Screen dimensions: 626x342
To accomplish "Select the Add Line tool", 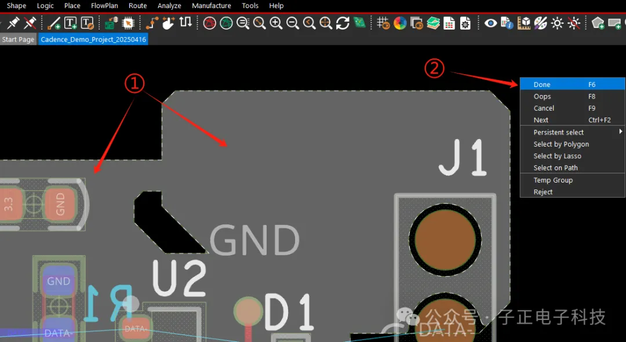I will coord(54,23).
